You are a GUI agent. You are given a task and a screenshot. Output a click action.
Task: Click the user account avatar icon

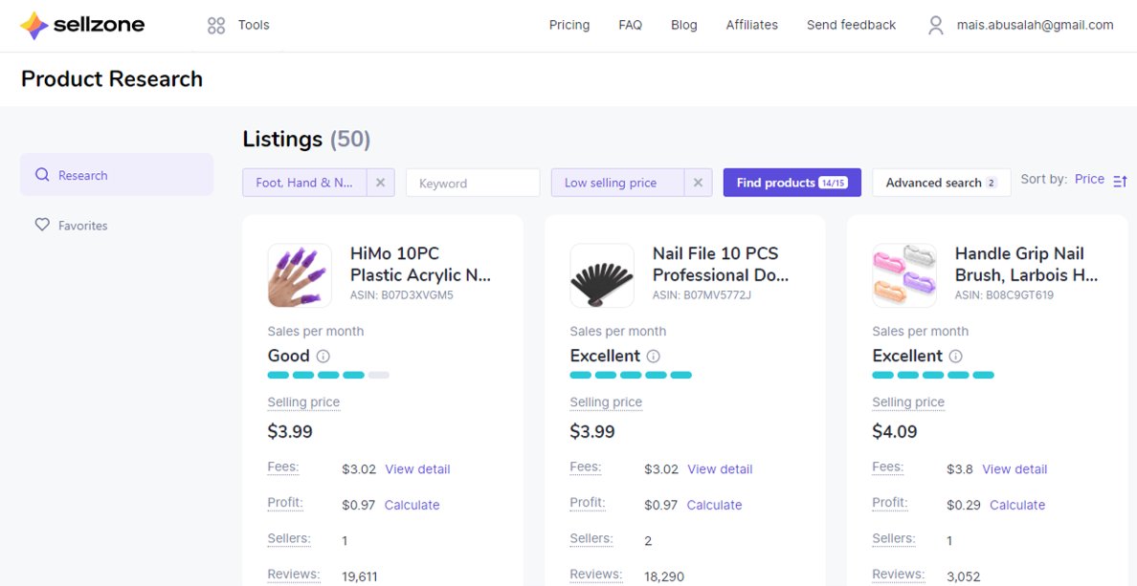(x=936, y=26)
